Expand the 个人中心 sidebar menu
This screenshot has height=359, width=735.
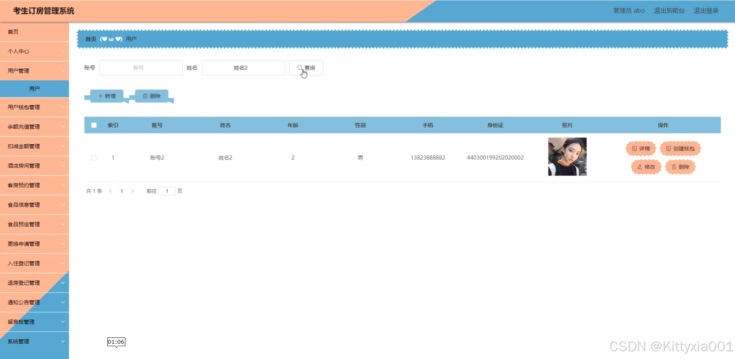(x=34, y=51)
